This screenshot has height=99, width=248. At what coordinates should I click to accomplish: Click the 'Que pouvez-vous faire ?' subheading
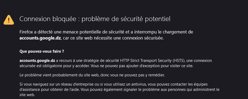42,51
